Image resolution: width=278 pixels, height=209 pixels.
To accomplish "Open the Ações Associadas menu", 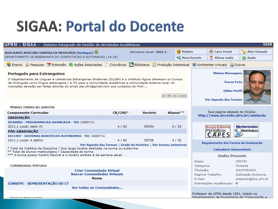I will click(88, 65).
